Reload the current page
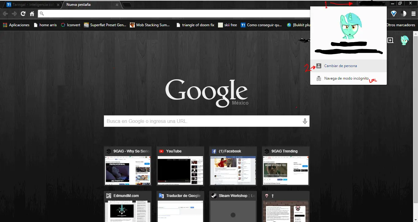The image size is (418, 222). click(23, 14)
